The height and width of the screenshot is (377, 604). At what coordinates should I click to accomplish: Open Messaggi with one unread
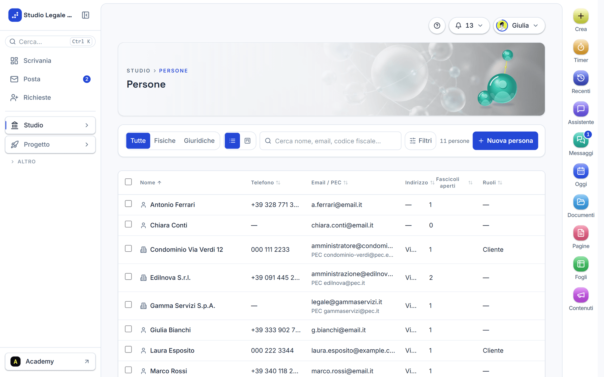click(581, 140)
